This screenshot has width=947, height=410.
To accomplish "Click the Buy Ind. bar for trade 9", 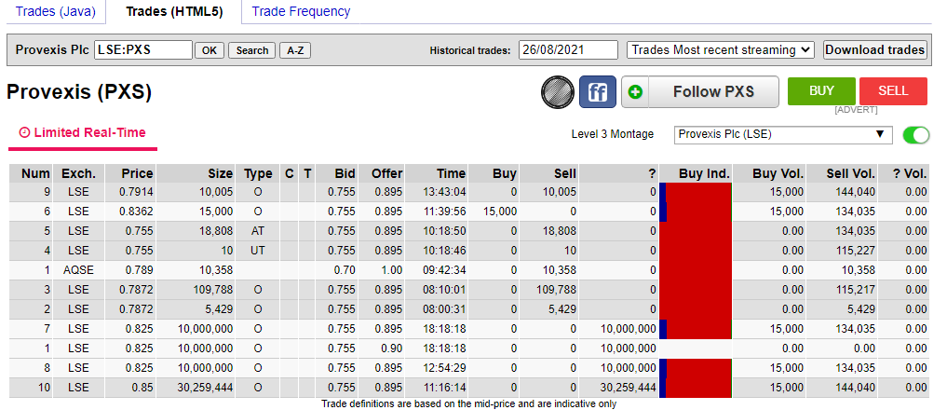I will [x=696, y=192].
